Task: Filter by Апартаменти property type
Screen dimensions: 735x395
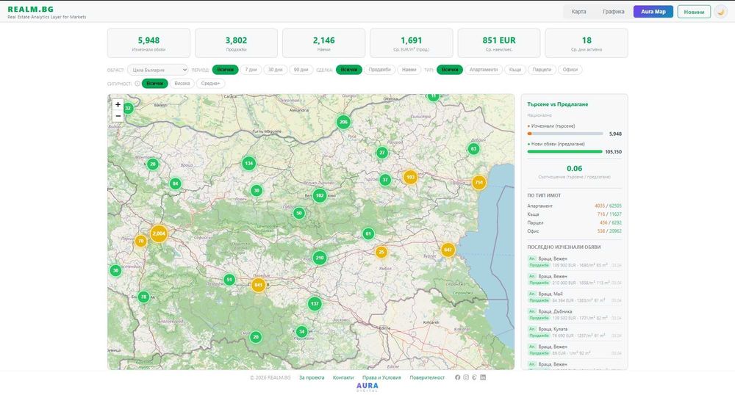Action: [484, 70]
